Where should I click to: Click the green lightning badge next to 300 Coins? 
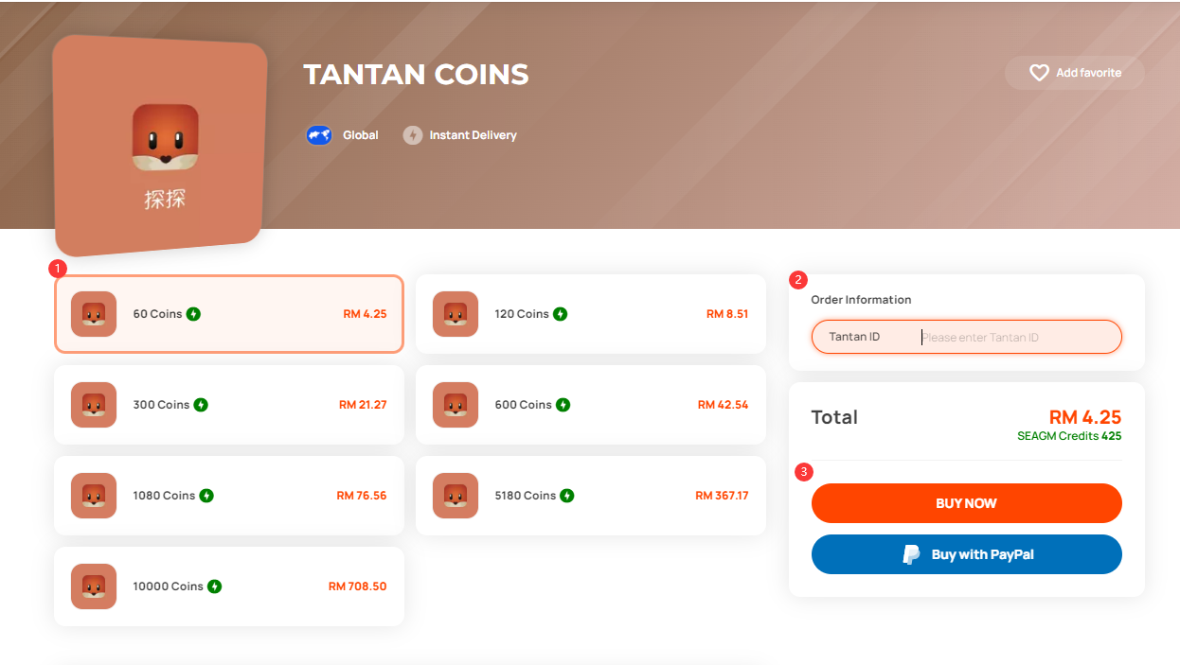coord(201,405)
